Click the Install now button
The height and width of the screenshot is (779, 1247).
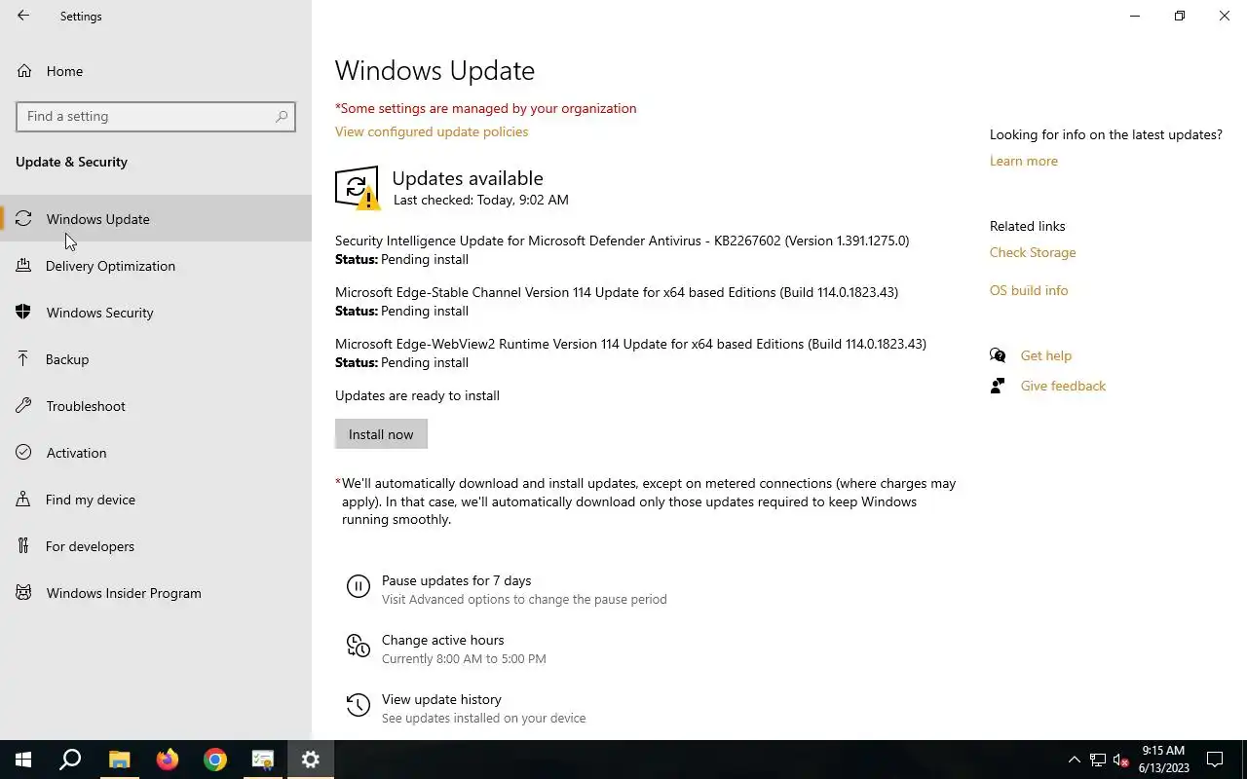(381, 434)
